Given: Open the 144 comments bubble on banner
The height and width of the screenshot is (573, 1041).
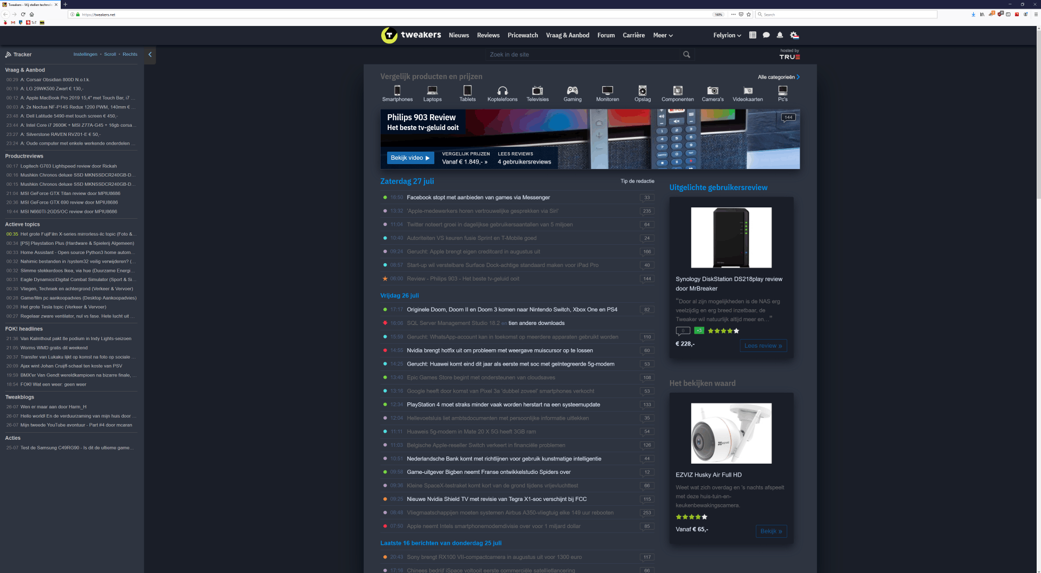Looking at the screenshot, I should tap(788, 118).
